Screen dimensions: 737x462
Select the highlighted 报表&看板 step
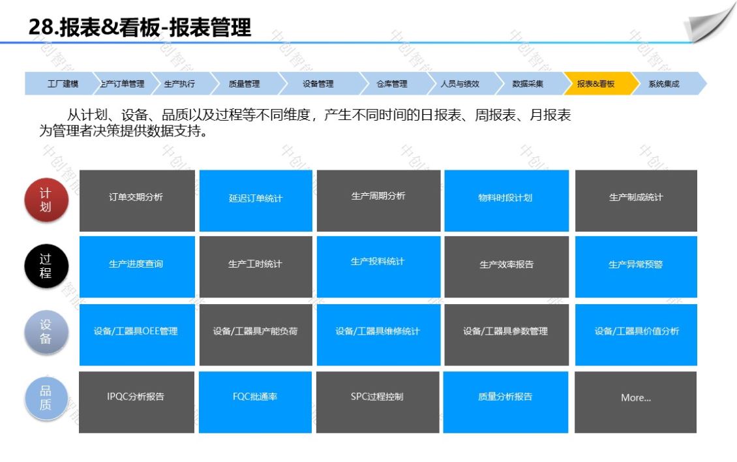click(x=595, y=84)
